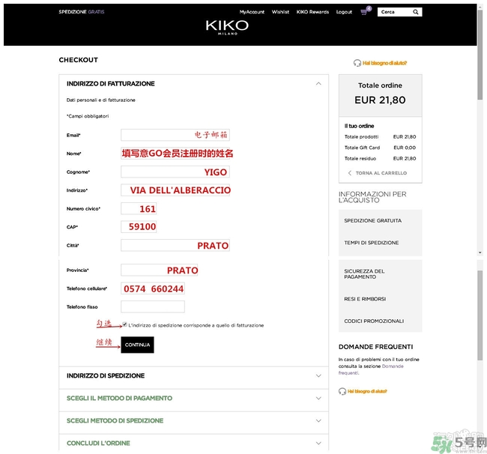Click the Indirizzo input field
The image size is (487, 454).
pyautogui.click(x=175, y=190)
